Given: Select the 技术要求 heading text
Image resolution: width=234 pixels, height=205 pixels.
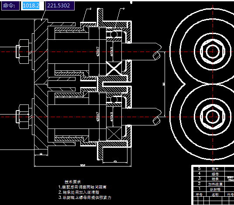Looking at the screenshot, I should point(72,182).
